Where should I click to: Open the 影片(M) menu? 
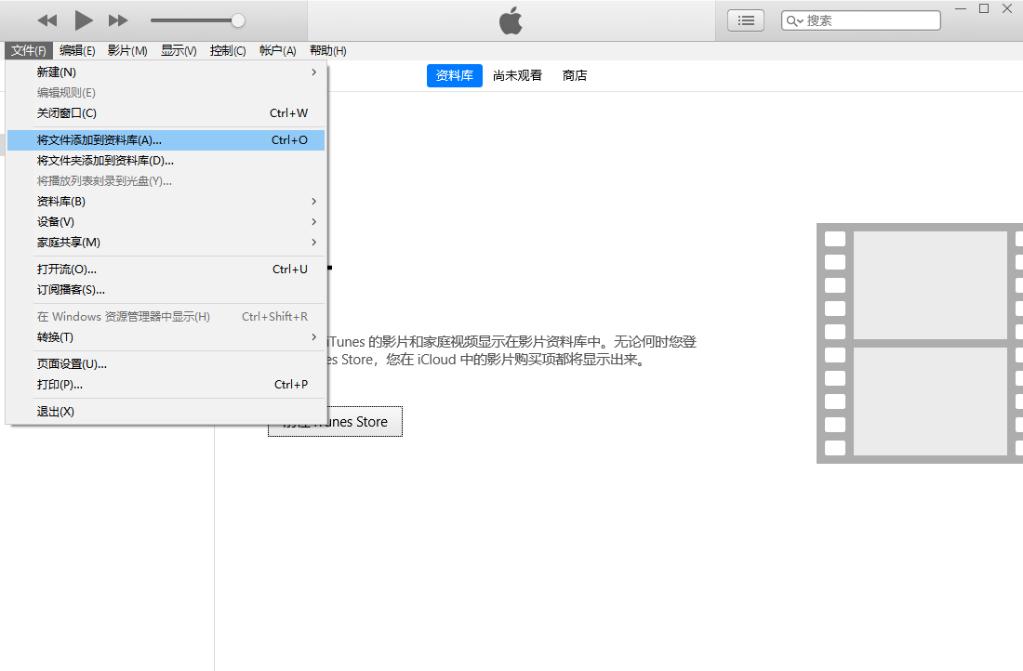(127, 50)
